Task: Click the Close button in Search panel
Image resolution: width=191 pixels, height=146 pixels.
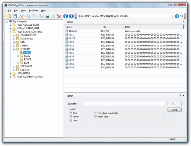Action: [x=174, y=110]
